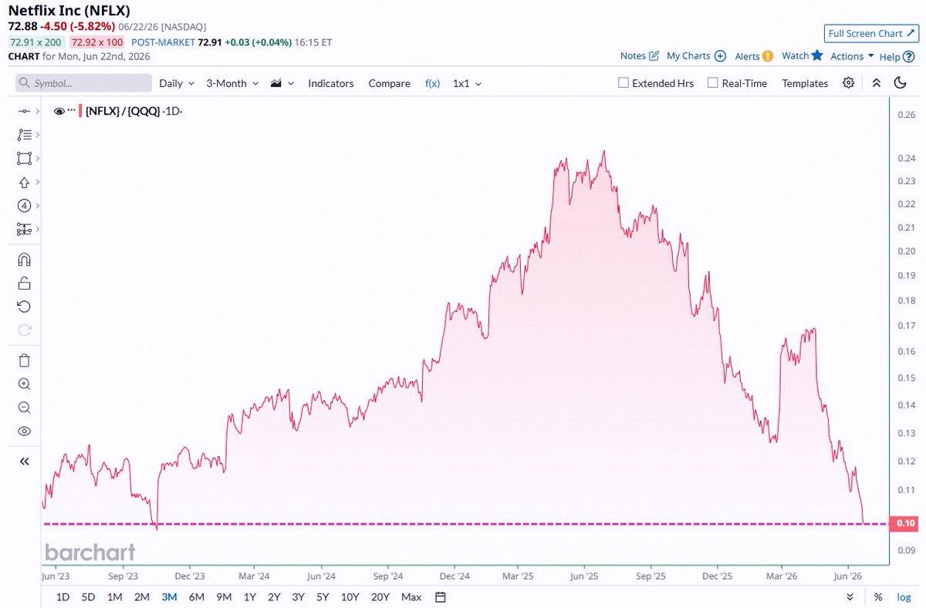Toggle log scale button
This screenshot has height=608, width=926.
pos(903,596)
